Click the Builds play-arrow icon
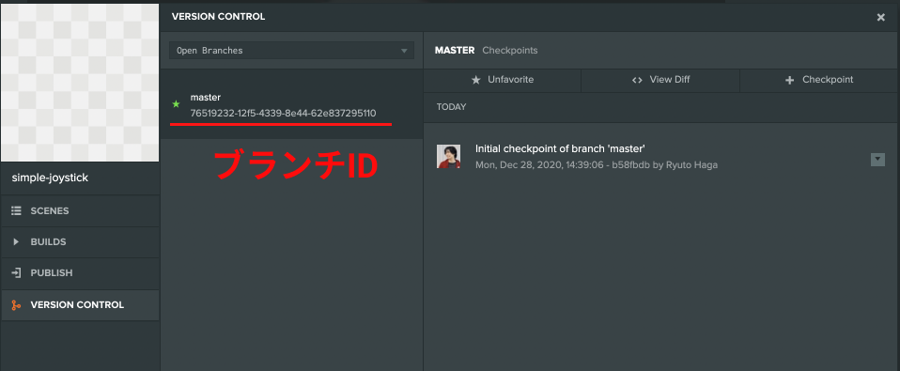 [x=16, y=242]
